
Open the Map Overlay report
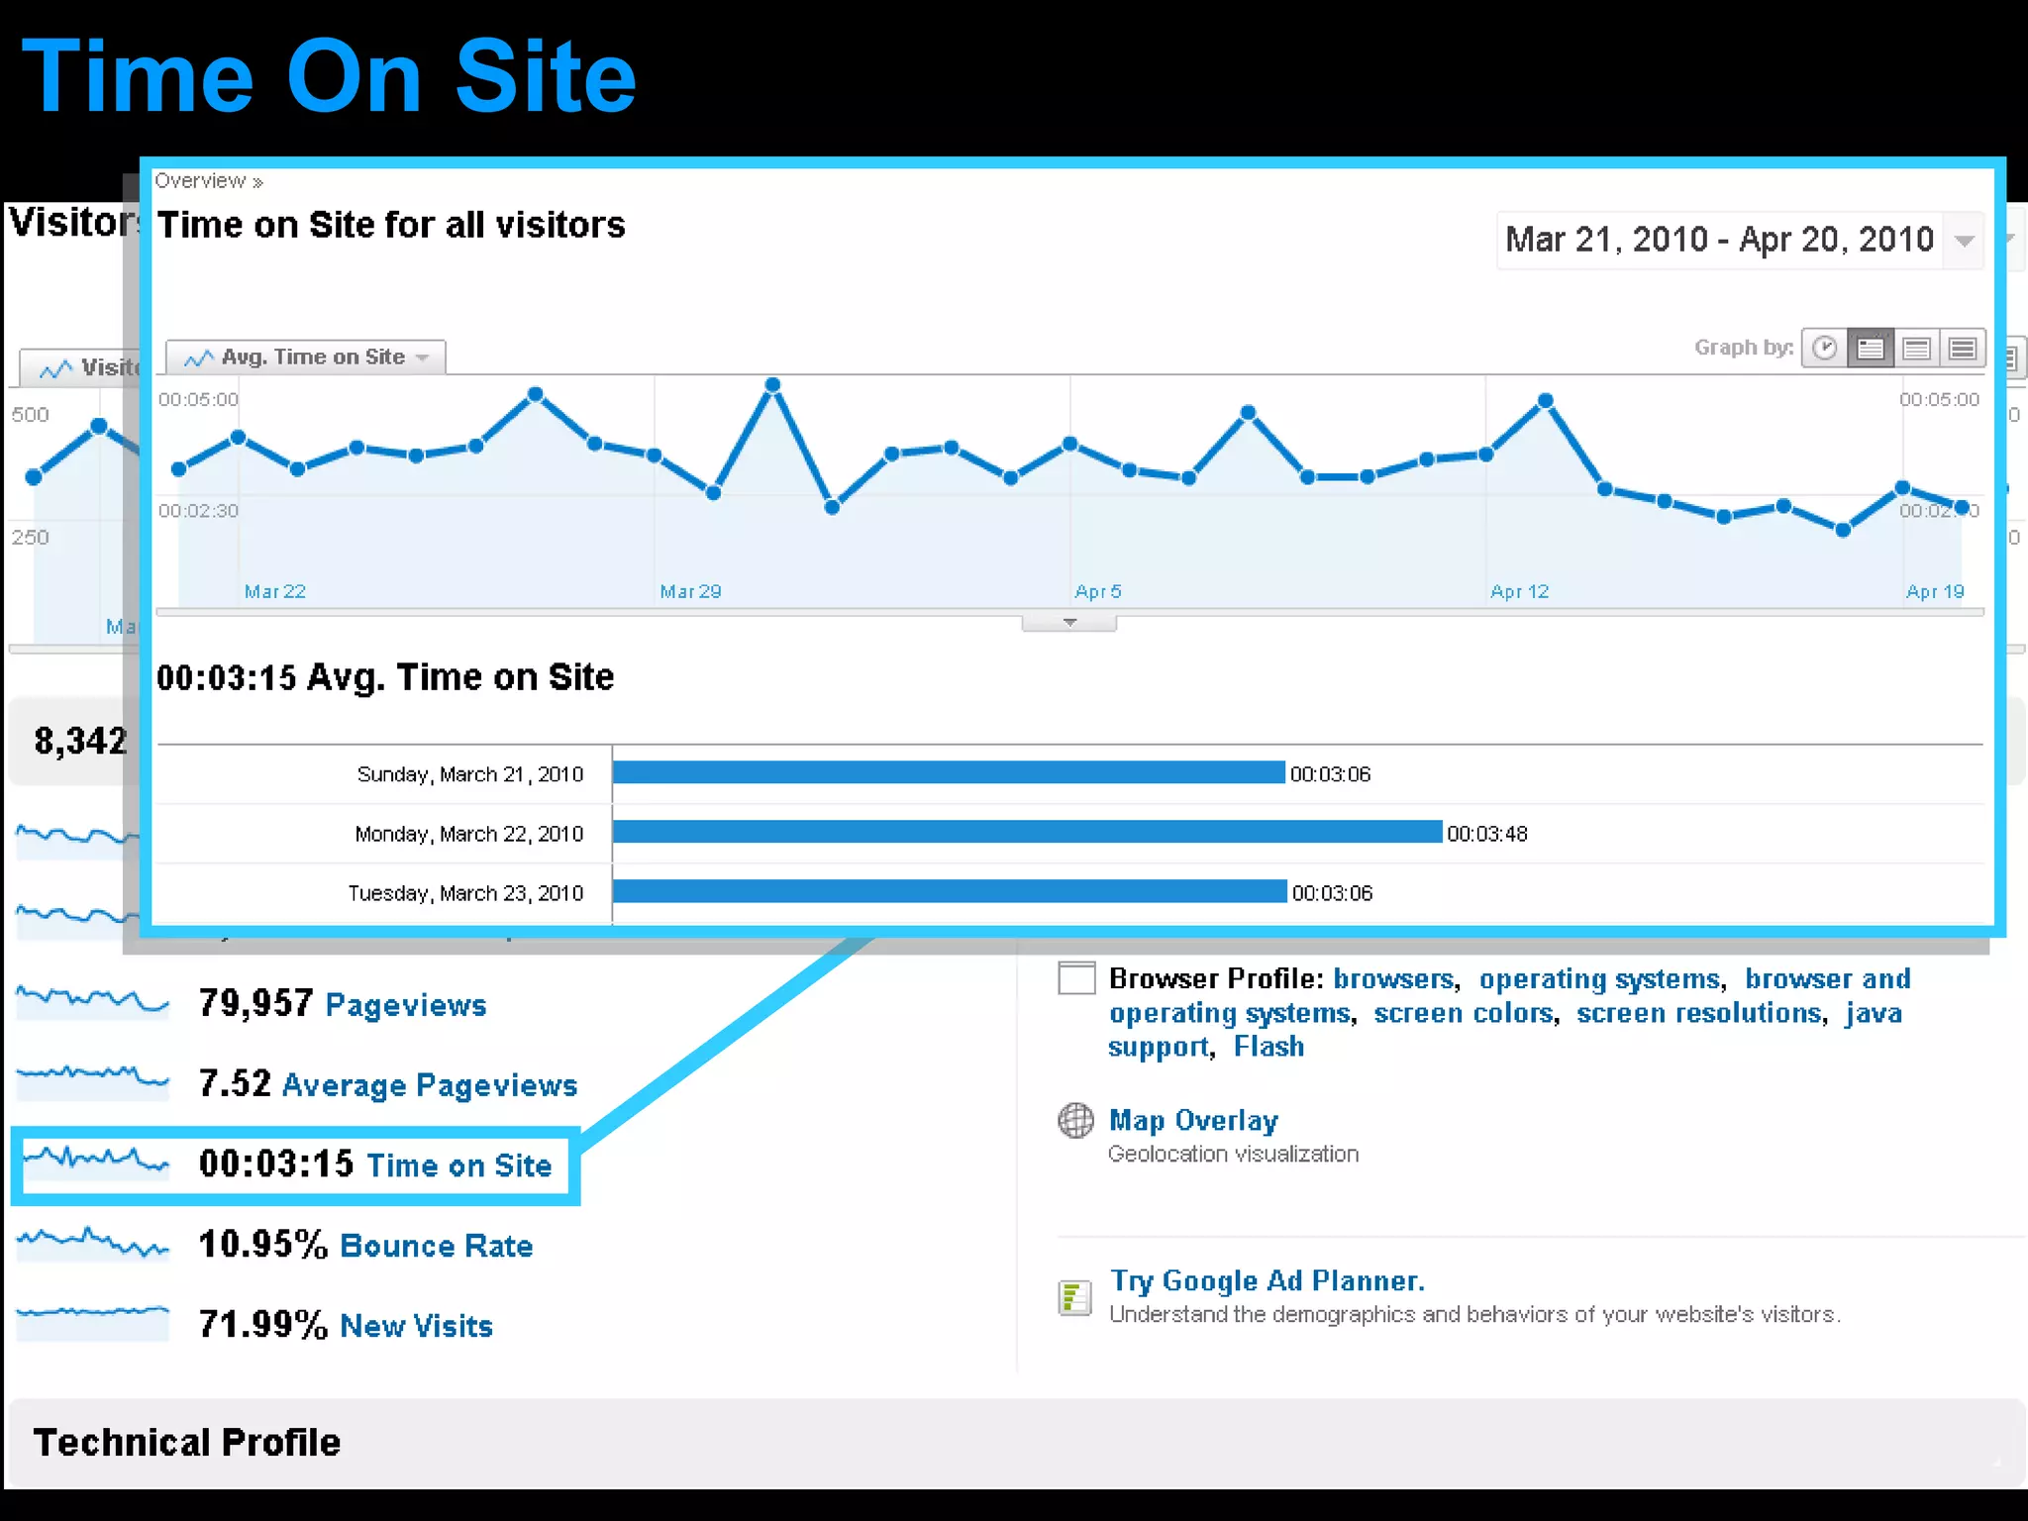click(1193, 1121)
